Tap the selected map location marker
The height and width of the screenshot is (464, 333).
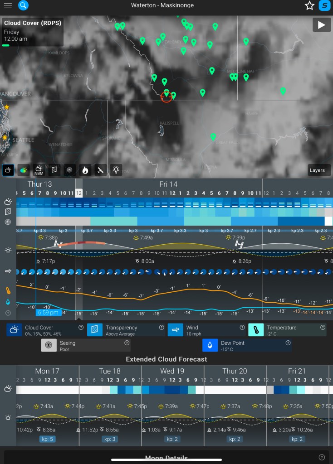(166, 95)
